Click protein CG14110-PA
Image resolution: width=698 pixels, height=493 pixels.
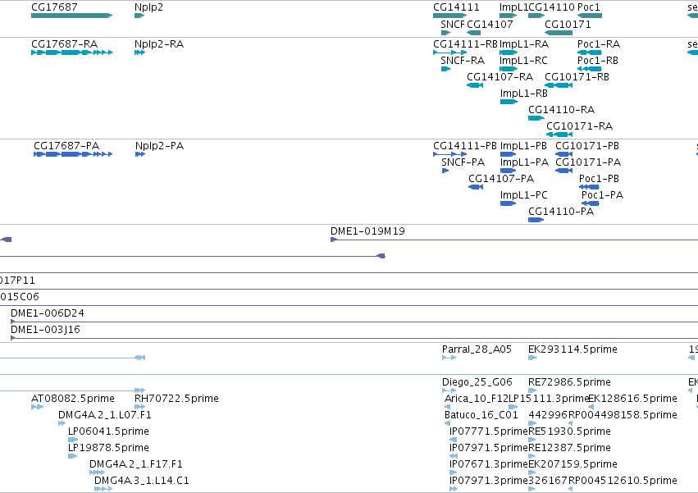coord(536,221)
